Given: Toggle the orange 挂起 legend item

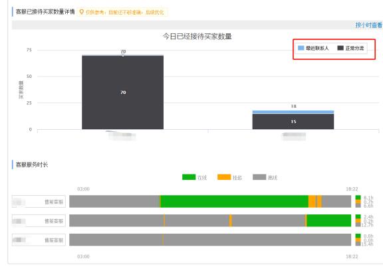Looking at the screenshot, I should (229, 177).
